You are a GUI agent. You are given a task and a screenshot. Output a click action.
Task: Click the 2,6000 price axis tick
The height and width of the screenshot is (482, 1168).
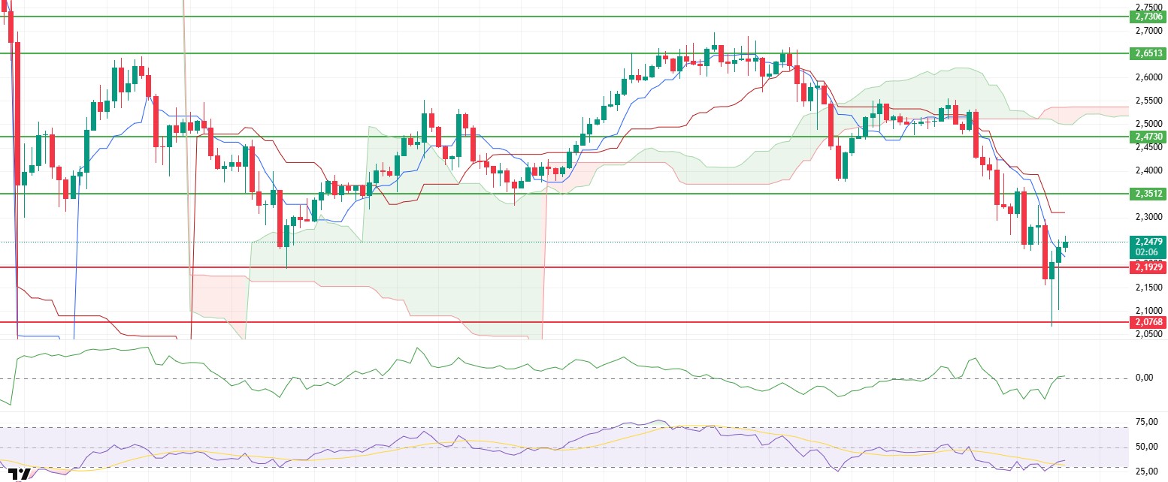click(1147, 77)
